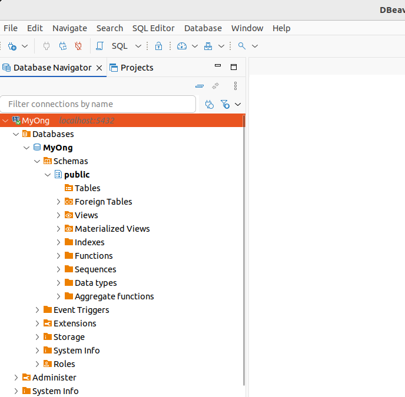The width and height of the screenshot is (405, 397).
Task: Open the dashboard gauge icon
Action: (x=181, y=46)
